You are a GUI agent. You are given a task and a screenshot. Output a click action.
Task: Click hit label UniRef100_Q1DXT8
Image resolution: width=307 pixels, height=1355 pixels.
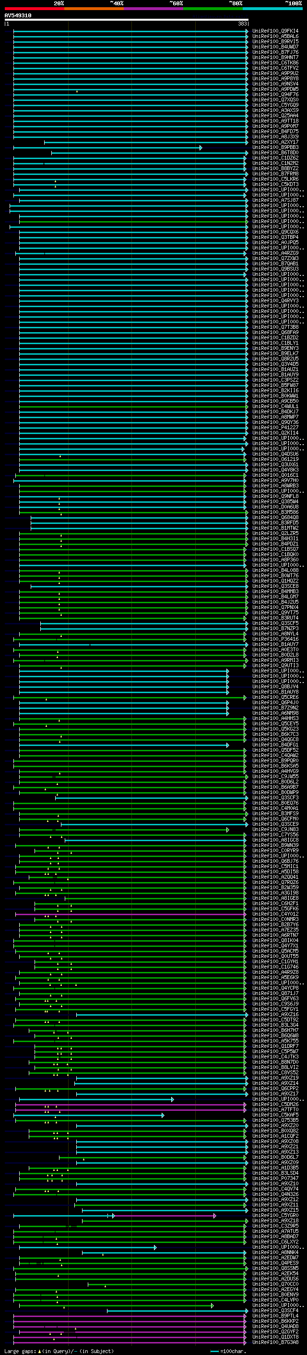275,1337
